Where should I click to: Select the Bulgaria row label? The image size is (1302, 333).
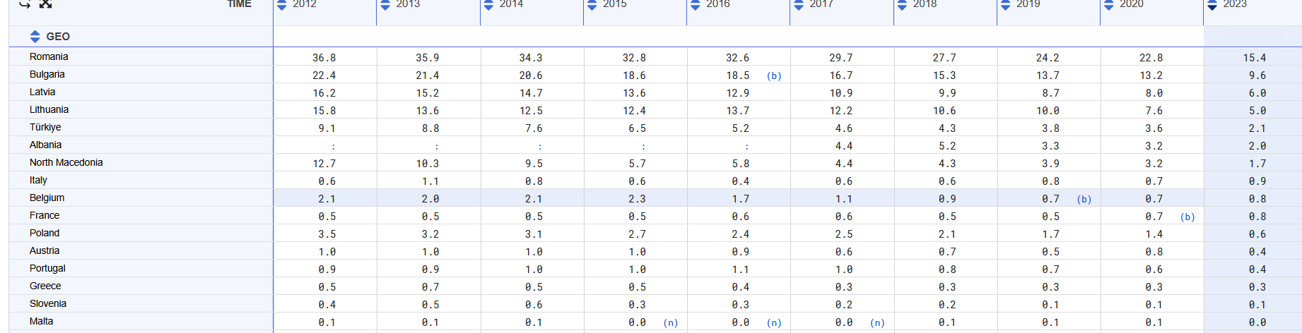pyautogui.click(x=47, y=74)
